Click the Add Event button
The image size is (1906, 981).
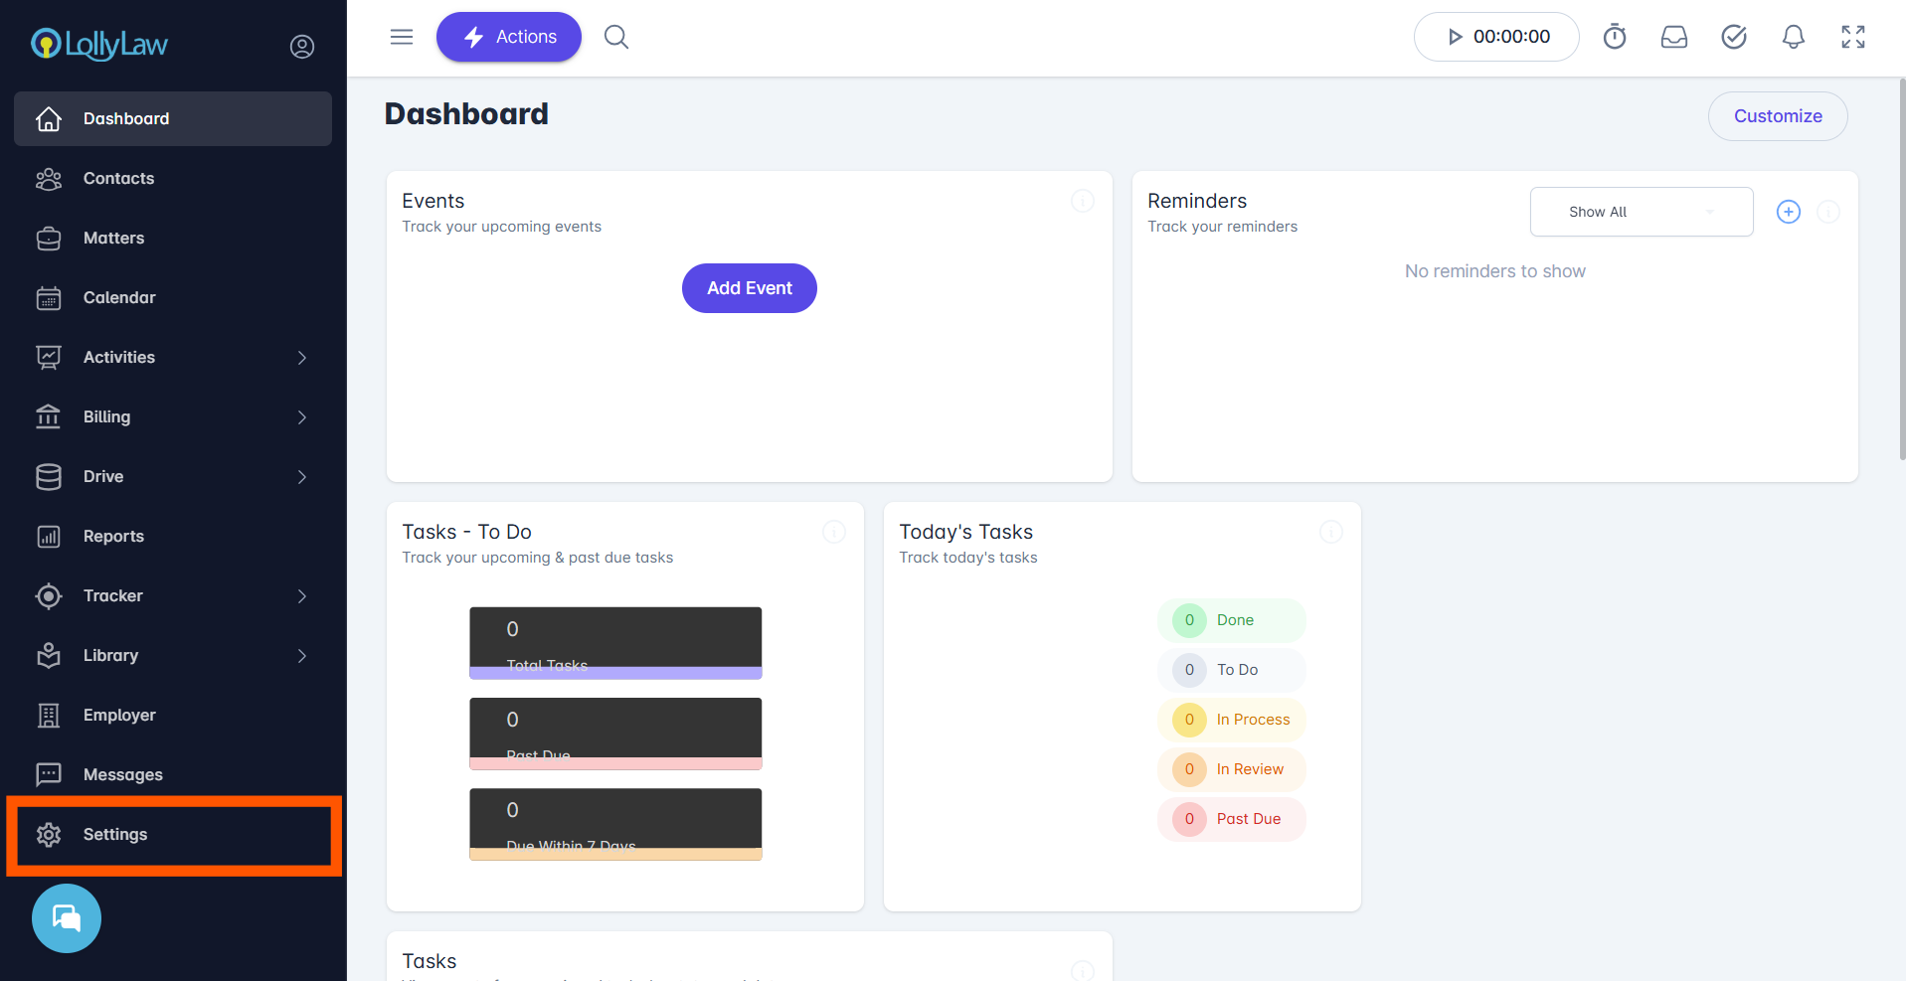tap(750, 288)
